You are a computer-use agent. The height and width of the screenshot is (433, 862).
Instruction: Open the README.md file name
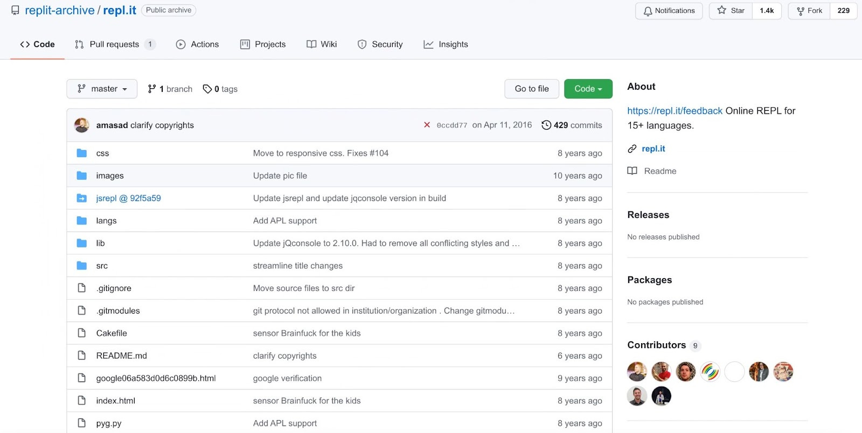pyautogui.click(x=121, y=356)
